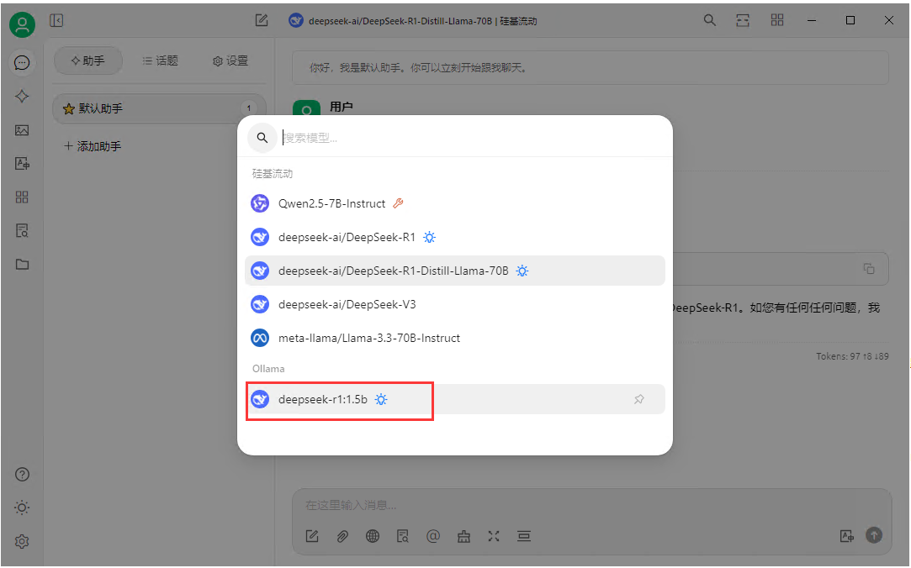Click the Ollama group header
This screenshot has width=911, height=568.
(x=268, y=369)
